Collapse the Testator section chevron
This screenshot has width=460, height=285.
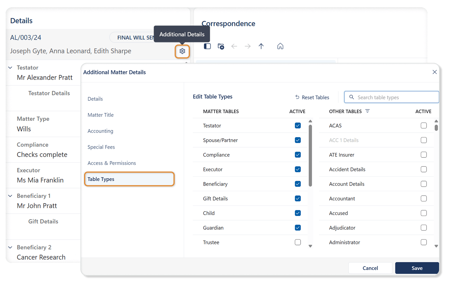(x=10, y=68)
